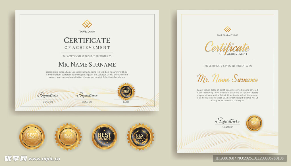Click the BADGE label under the seal
The image size is (291, 166).
pos(126,102)
